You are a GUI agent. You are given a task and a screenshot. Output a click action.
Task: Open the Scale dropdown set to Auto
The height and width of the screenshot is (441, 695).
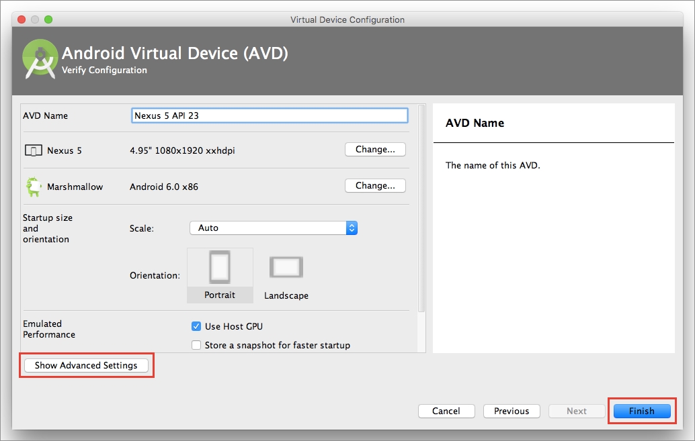point(274,228)
